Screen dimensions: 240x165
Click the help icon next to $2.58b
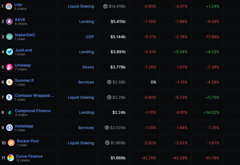click(109, 82)
